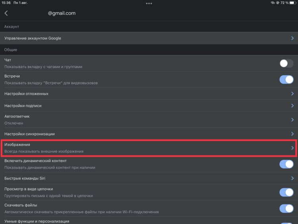Open Управление аккаунтом Google

[x=149, y=38]
